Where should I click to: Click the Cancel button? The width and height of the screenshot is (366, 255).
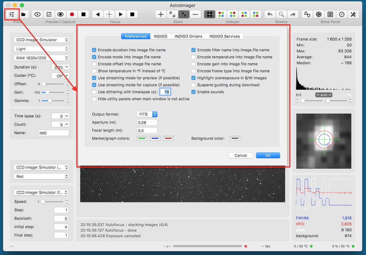(241, 155)
